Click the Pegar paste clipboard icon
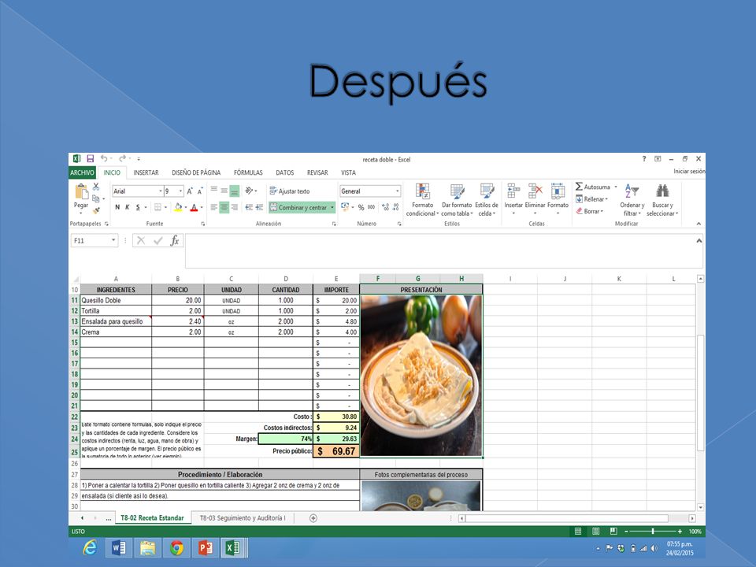Image resolution: width=756 pixels, height=567 pixels. coord(81,192)
